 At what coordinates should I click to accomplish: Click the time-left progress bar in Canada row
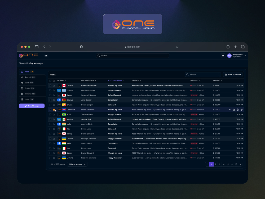[193, 86]
